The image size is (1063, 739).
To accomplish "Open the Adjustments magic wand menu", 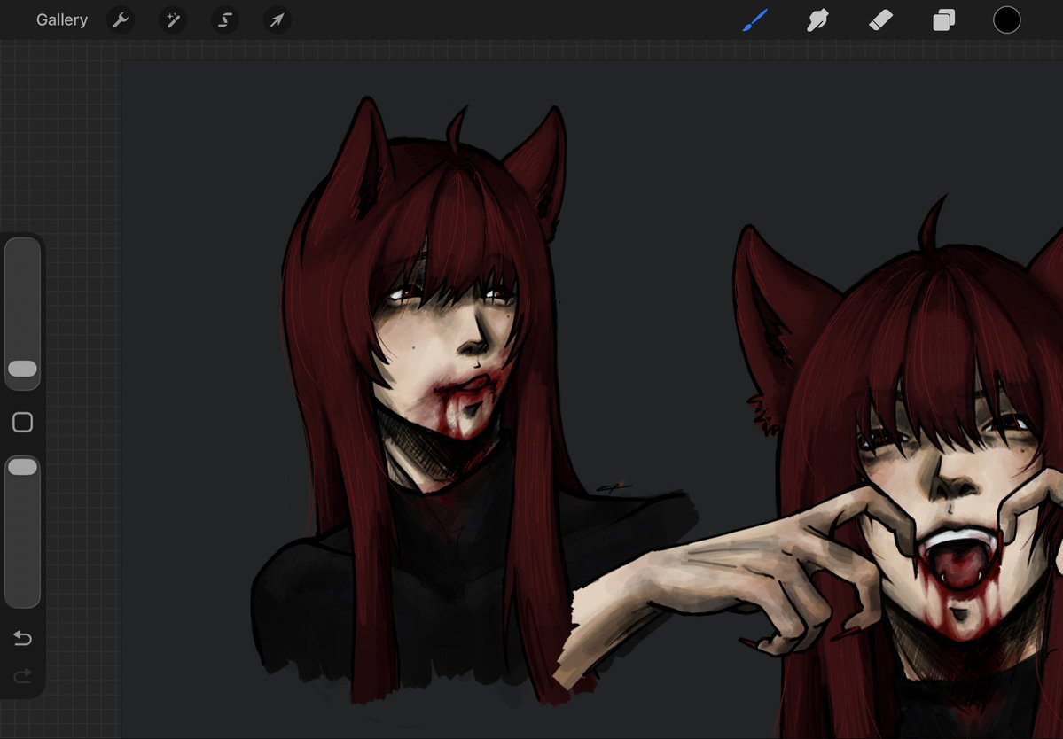I will pyautogui.click(x=173, y=20).
